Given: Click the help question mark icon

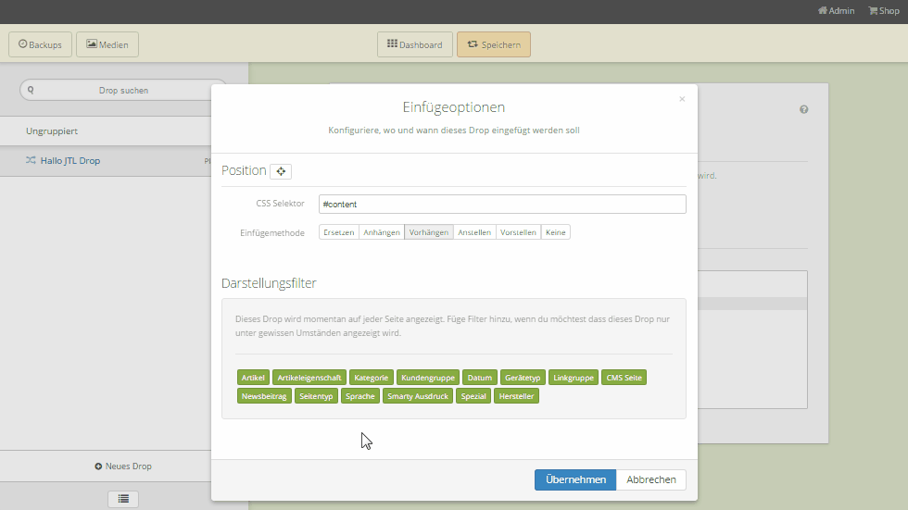Looking at the screenshot, I should click(803, 109).
